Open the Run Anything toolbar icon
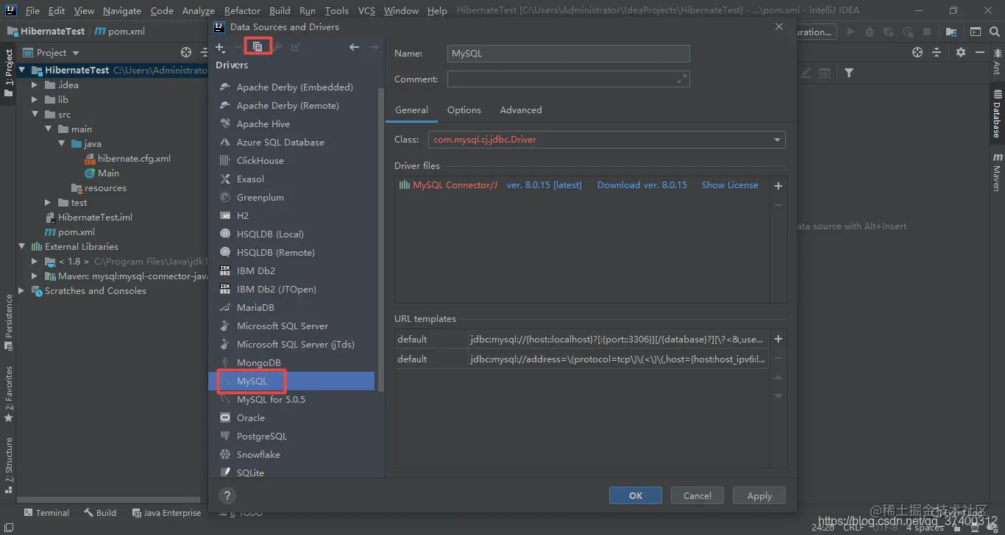This screenshot has width=1005, height=535. 975,32
